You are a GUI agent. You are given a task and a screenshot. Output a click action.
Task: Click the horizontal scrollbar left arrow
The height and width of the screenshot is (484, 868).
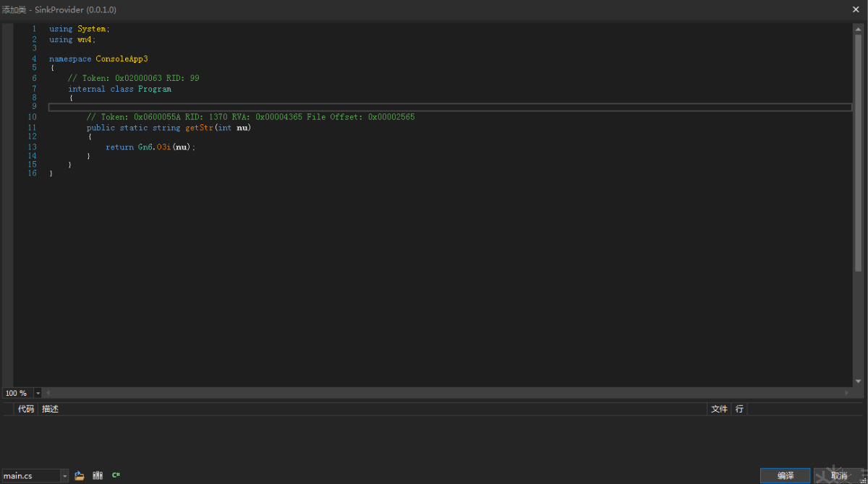point(48,393)
